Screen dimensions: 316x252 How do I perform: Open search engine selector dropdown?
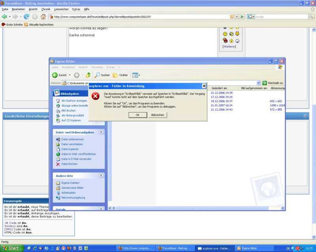(x=253, y=17)
